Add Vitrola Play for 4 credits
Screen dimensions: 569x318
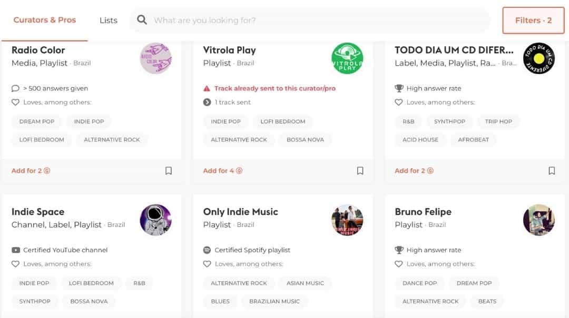click(x=222, y=171)
